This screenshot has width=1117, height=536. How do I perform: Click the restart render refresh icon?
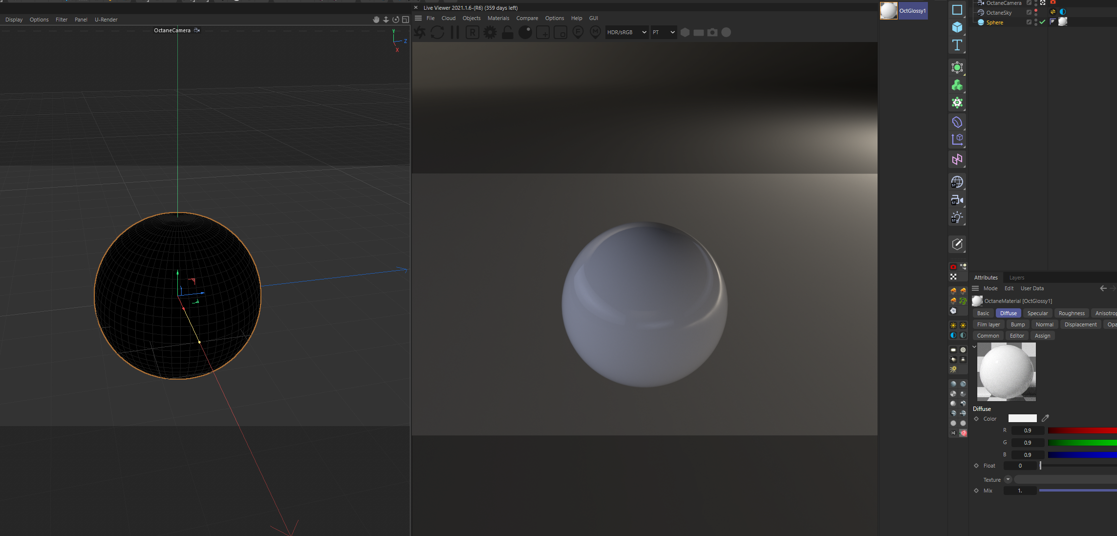pyautogui.click(x=437, y=32)
